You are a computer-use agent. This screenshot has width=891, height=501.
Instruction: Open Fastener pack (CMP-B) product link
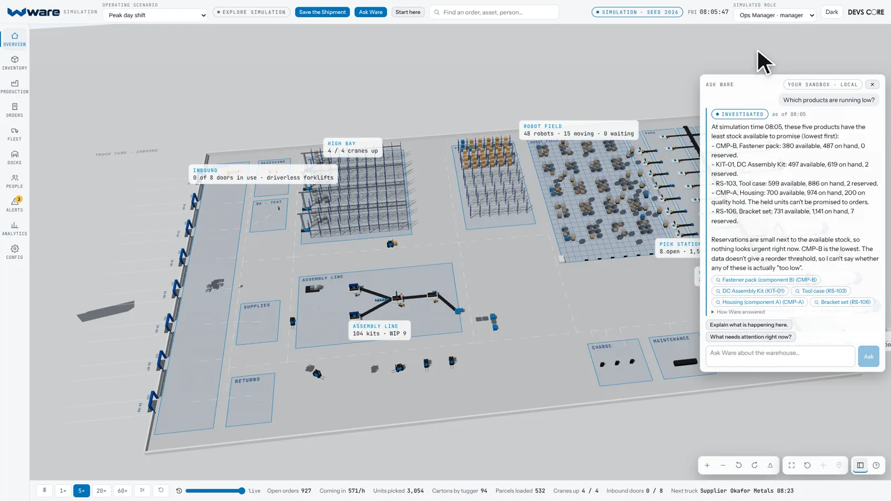[766, 280]
